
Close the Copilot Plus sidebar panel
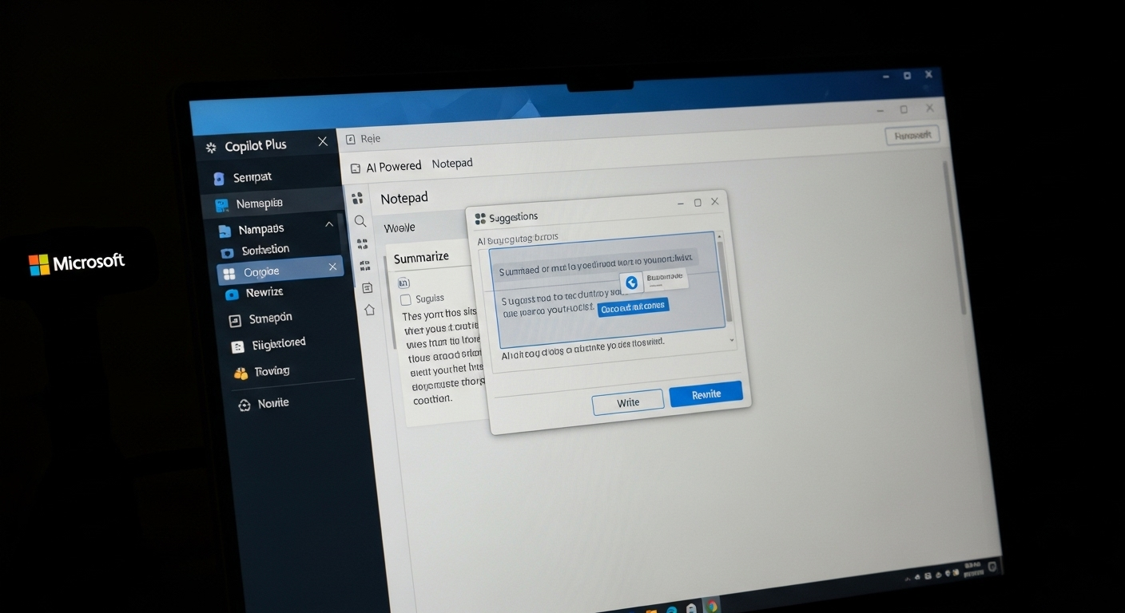[323, 141]
